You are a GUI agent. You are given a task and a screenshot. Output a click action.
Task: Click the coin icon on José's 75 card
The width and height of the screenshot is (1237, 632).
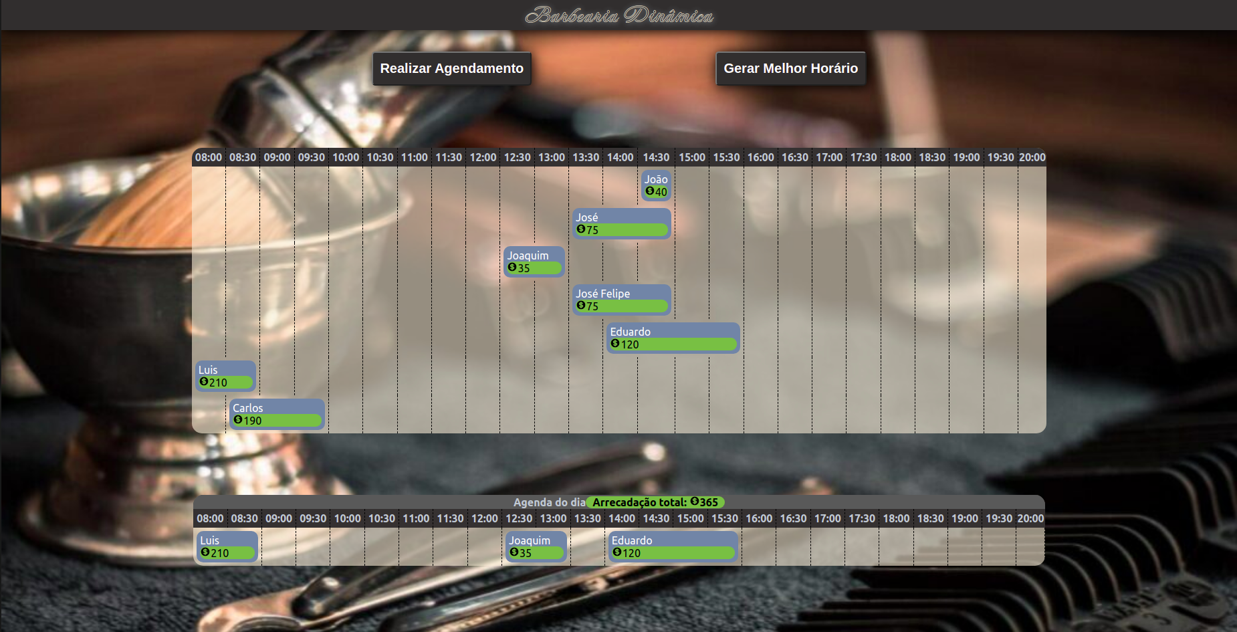point(581,229)
